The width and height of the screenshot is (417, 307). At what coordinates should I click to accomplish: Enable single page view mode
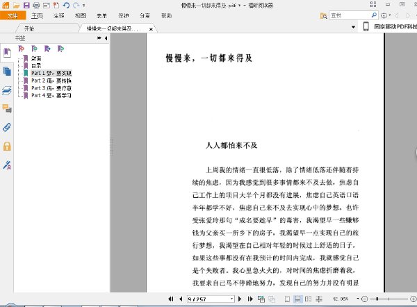coord(287,299)
